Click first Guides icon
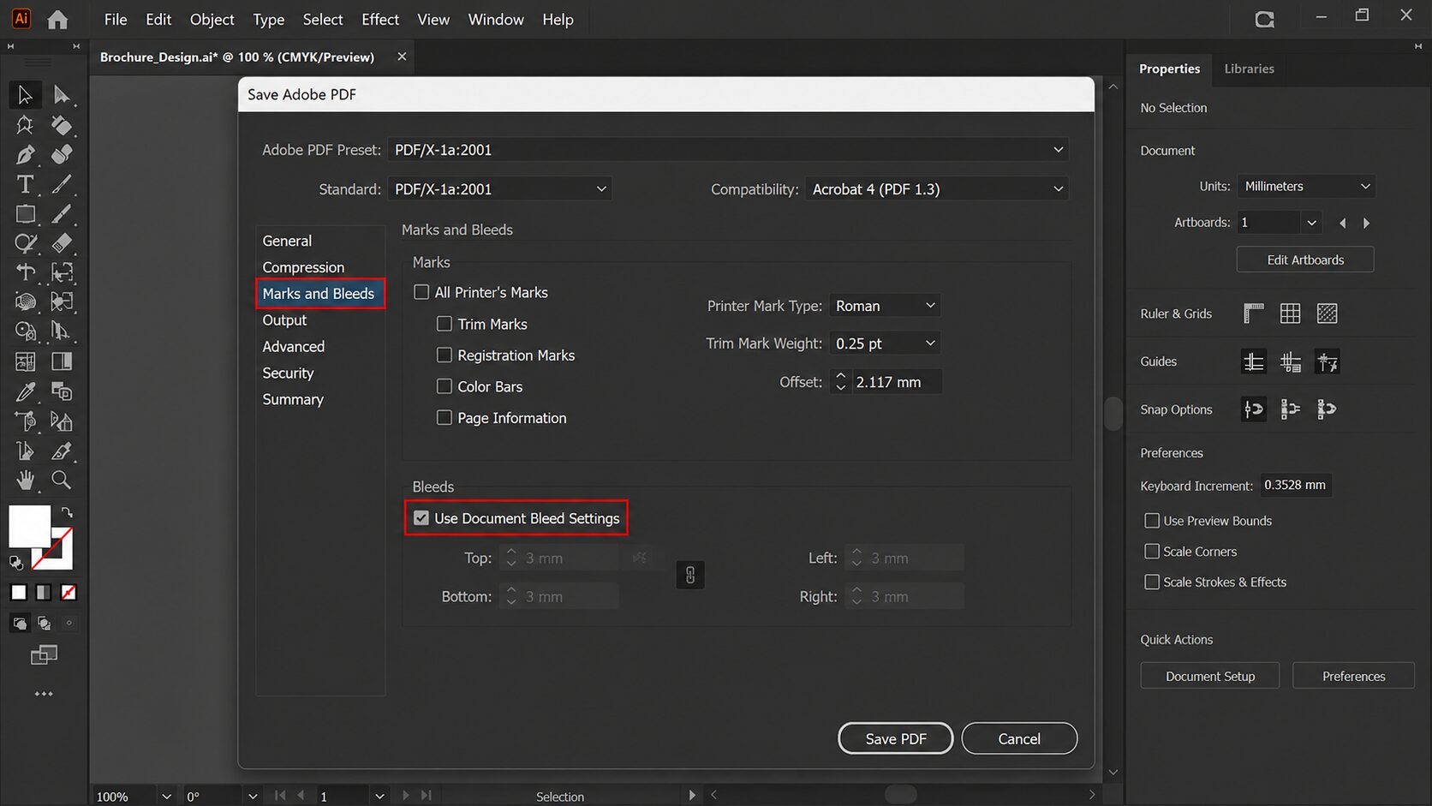 pyautogui.click(x=1253, y=362)
